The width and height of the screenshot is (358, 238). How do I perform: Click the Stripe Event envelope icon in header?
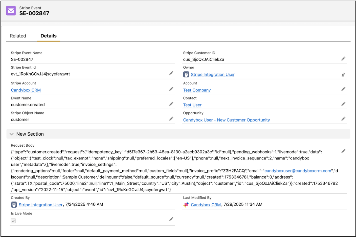11,11
